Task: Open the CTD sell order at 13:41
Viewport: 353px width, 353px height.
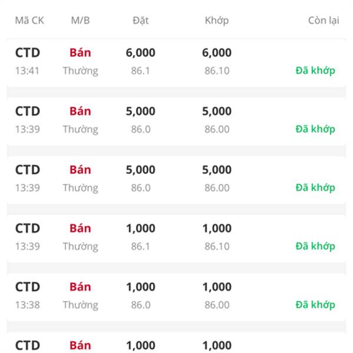Action: tap(176, 62)
